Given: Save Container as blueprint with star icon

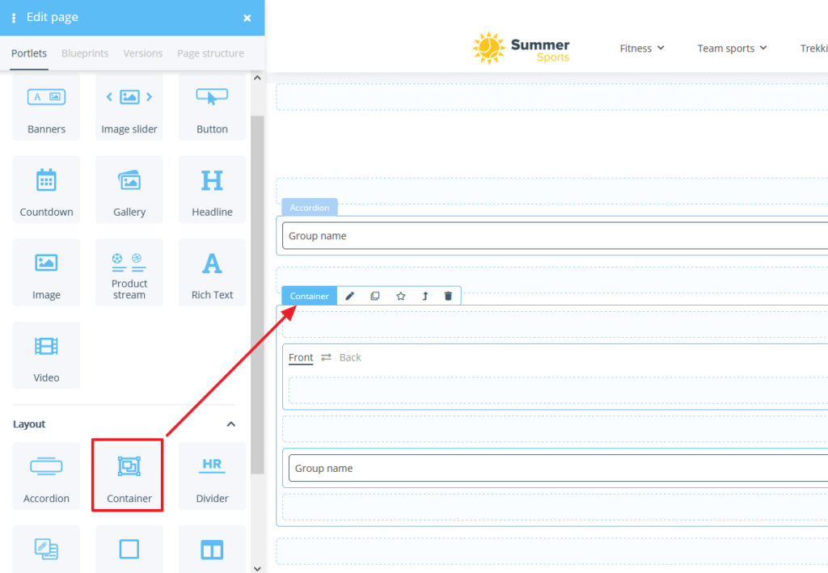Looking at the screenshot, I should (400, 296).
